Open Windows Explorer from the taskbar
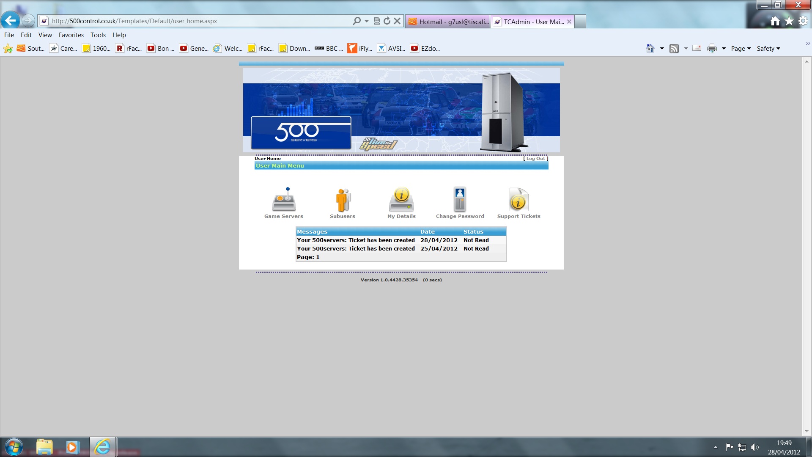The height and width of the screenshot is (457, 812). pos(44,447)
